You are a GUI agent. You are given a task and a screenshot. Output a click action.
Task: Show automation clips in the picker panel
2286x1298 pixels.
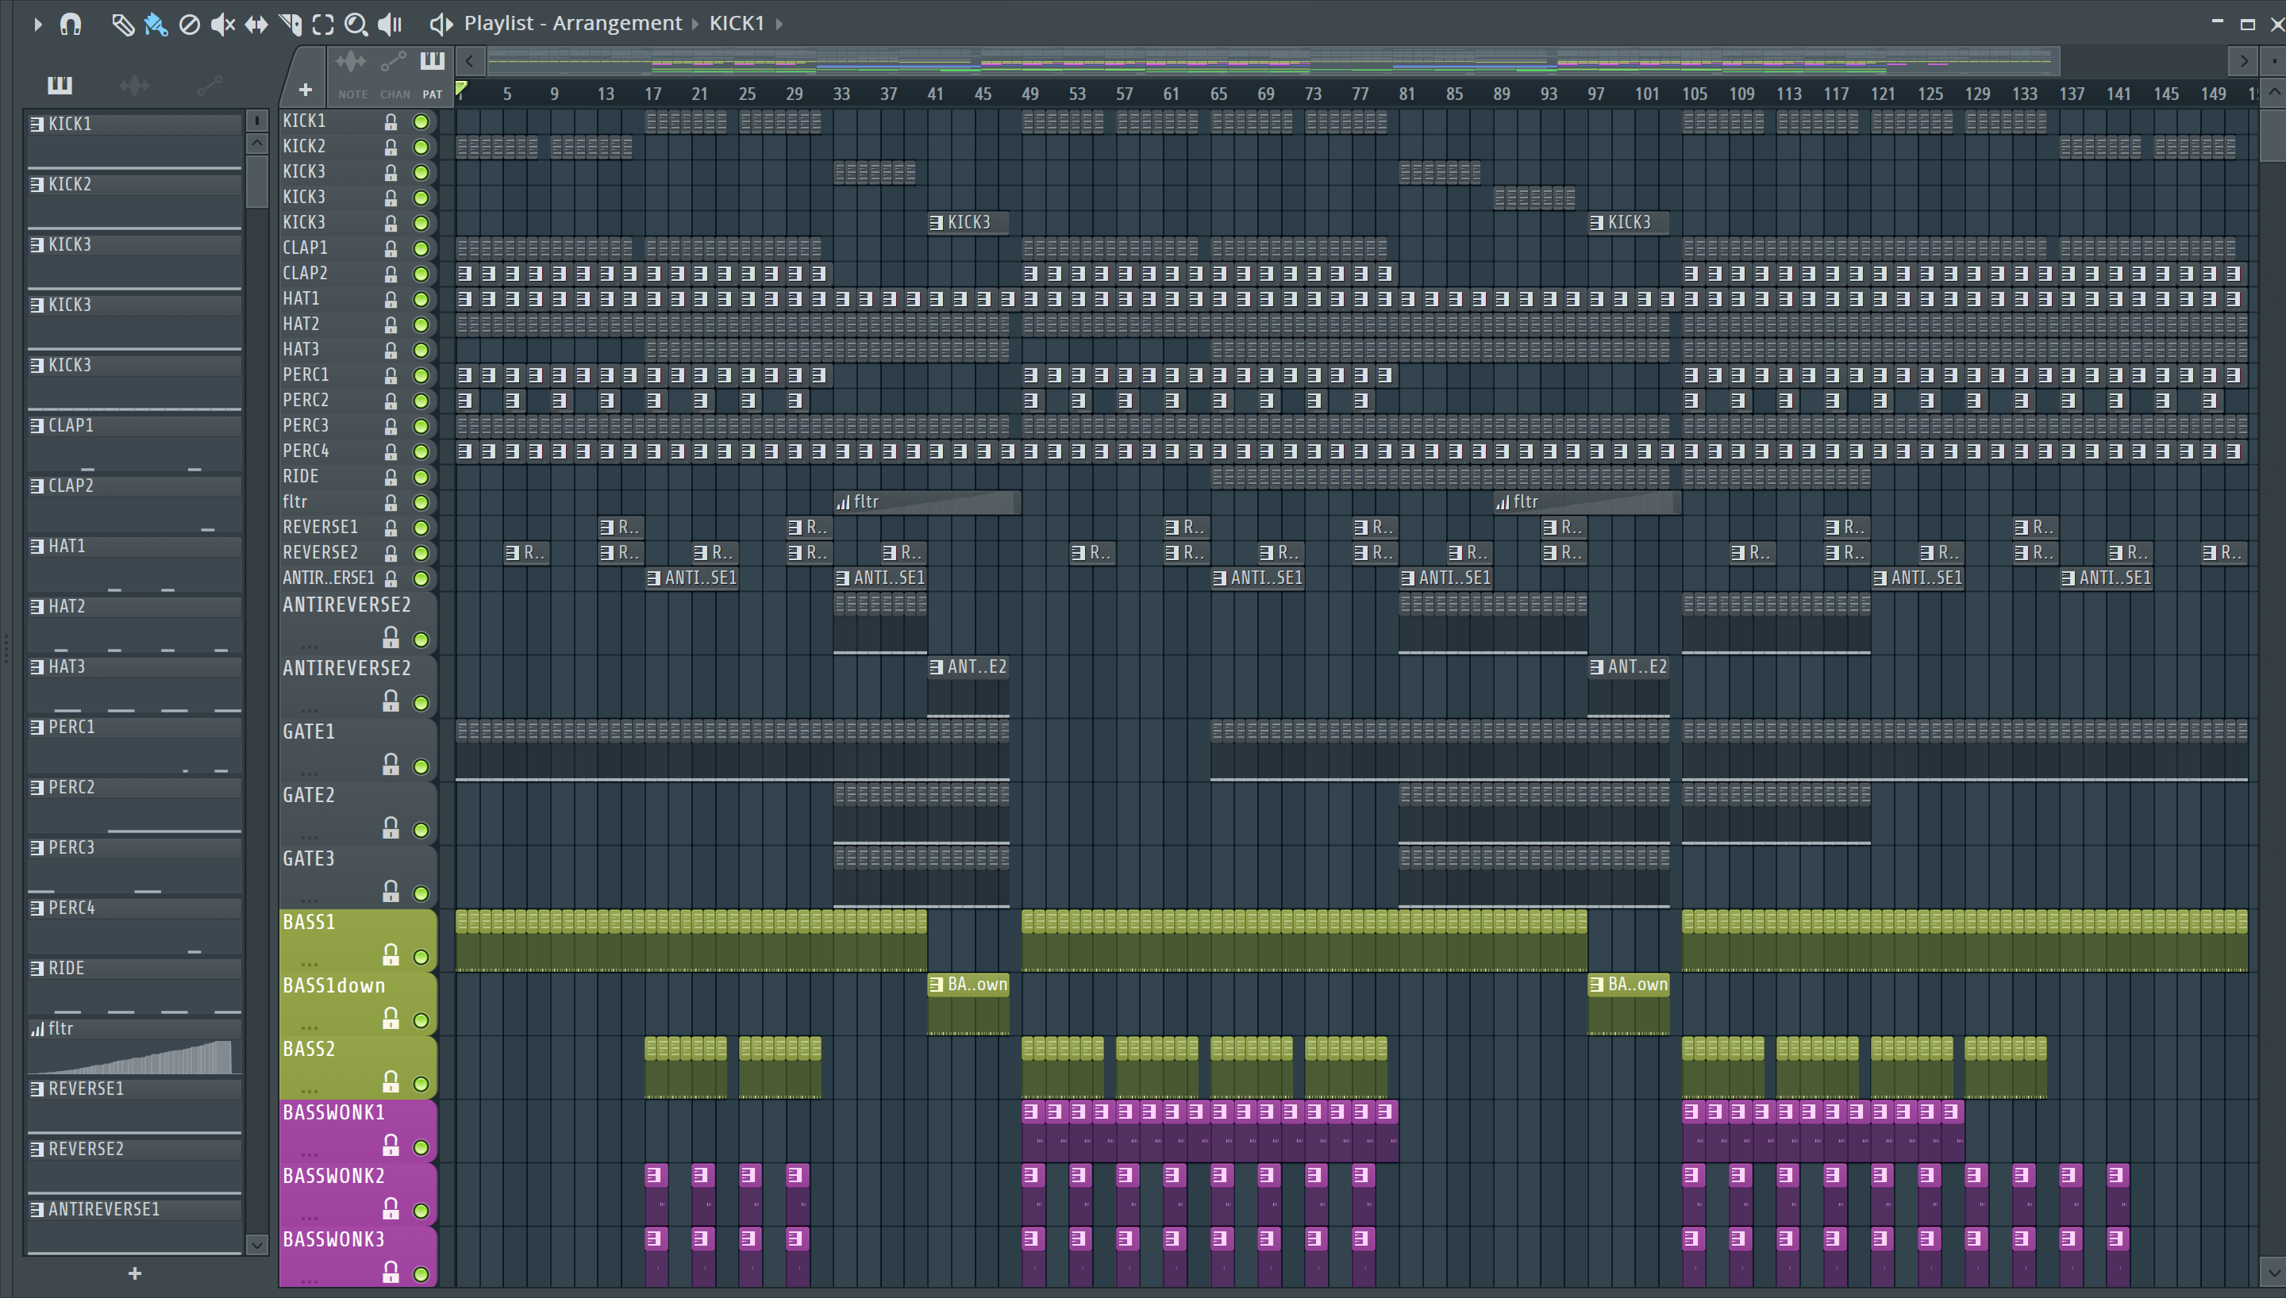[210, 86]
